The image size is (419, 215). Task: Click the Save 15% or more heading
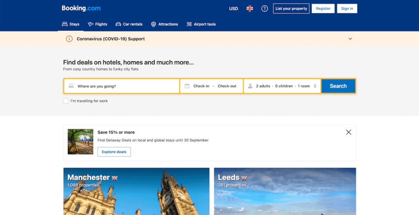click(116, 132)
